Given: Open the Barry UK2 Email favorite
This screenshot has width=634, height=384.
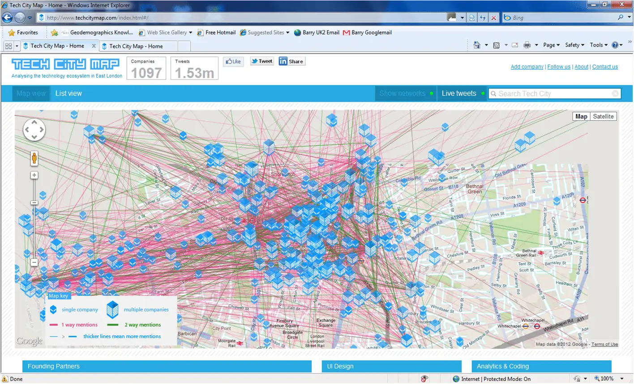Looking at the screenshot, I should coord(317,33).
